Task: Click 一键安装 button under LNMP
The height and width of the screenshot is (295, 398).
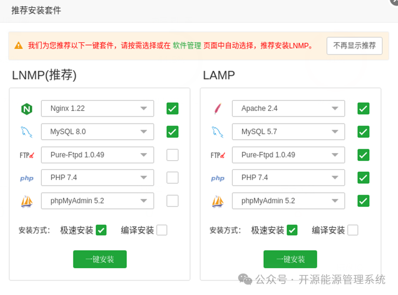Action: 100,259
